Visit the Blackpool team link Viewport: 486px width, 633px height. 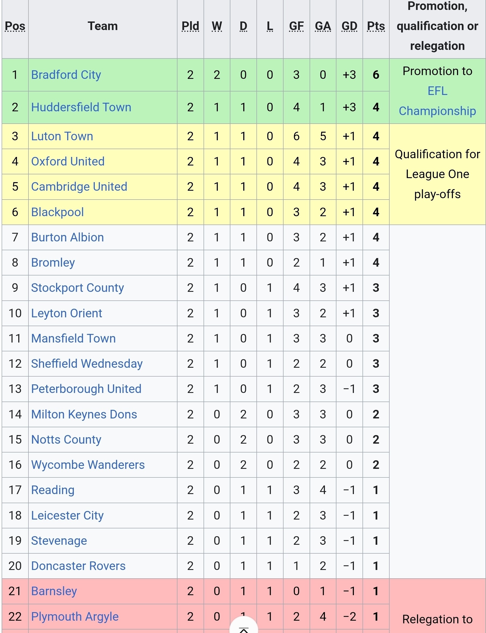[x=57, y=212]
